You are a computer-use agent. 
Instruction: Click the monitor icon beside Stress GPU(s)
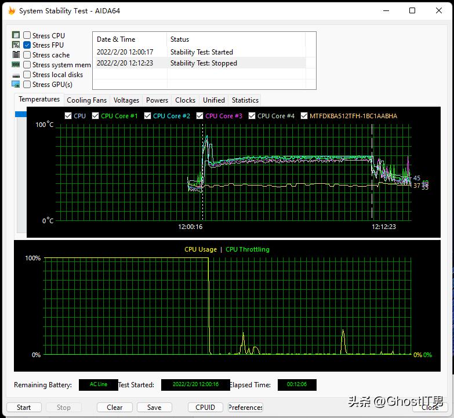pos(16,85)
